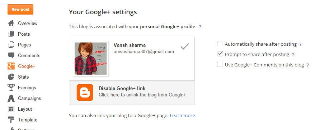320x130 pixels.
Task: Open the Learn more link
Action: [x=183, y=116]
